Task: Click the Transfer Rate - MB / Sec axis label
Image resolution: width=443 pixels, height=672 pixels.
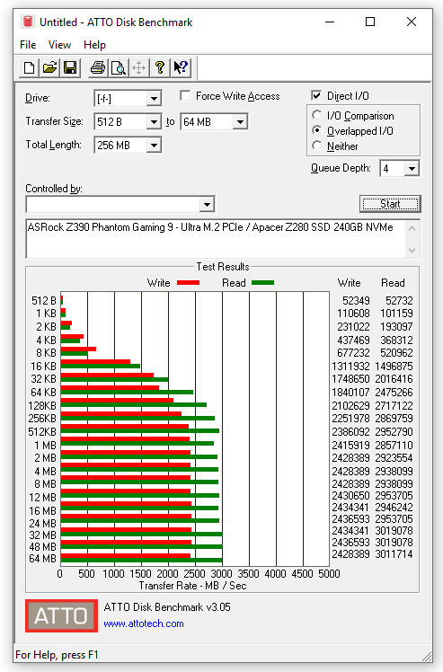Action: pos(192,586)
